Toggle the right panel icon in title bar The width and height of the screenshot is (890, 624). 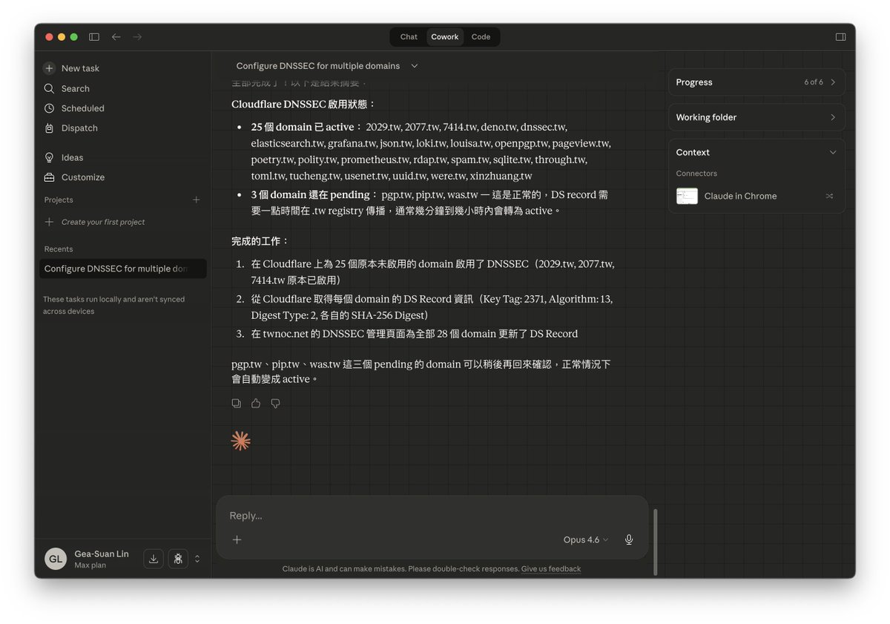point(840,37)
